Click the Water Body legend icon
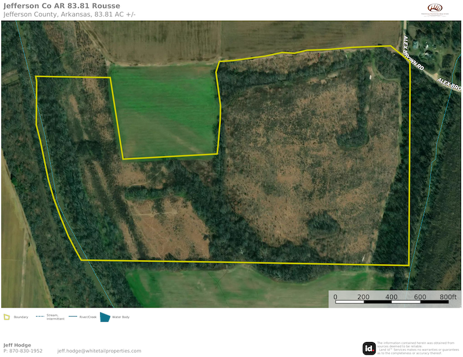The width and height of the screenshot is (463, 357). pyautogui.click(x=105, y=317)
